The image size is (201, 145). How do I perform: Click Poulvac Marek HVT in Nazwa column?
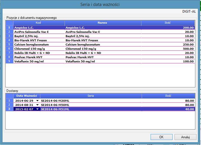tap(103, 57)
